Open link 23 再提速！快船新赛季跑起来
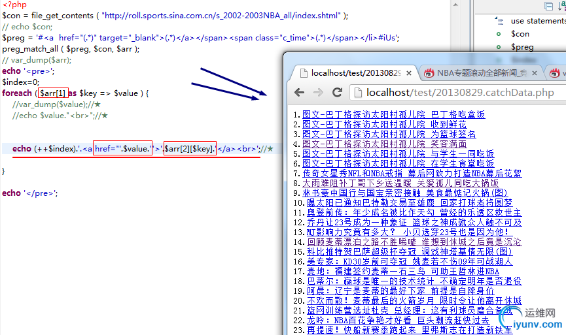The height and width of the screenshot is (335, 566). (x=410, y=330)
